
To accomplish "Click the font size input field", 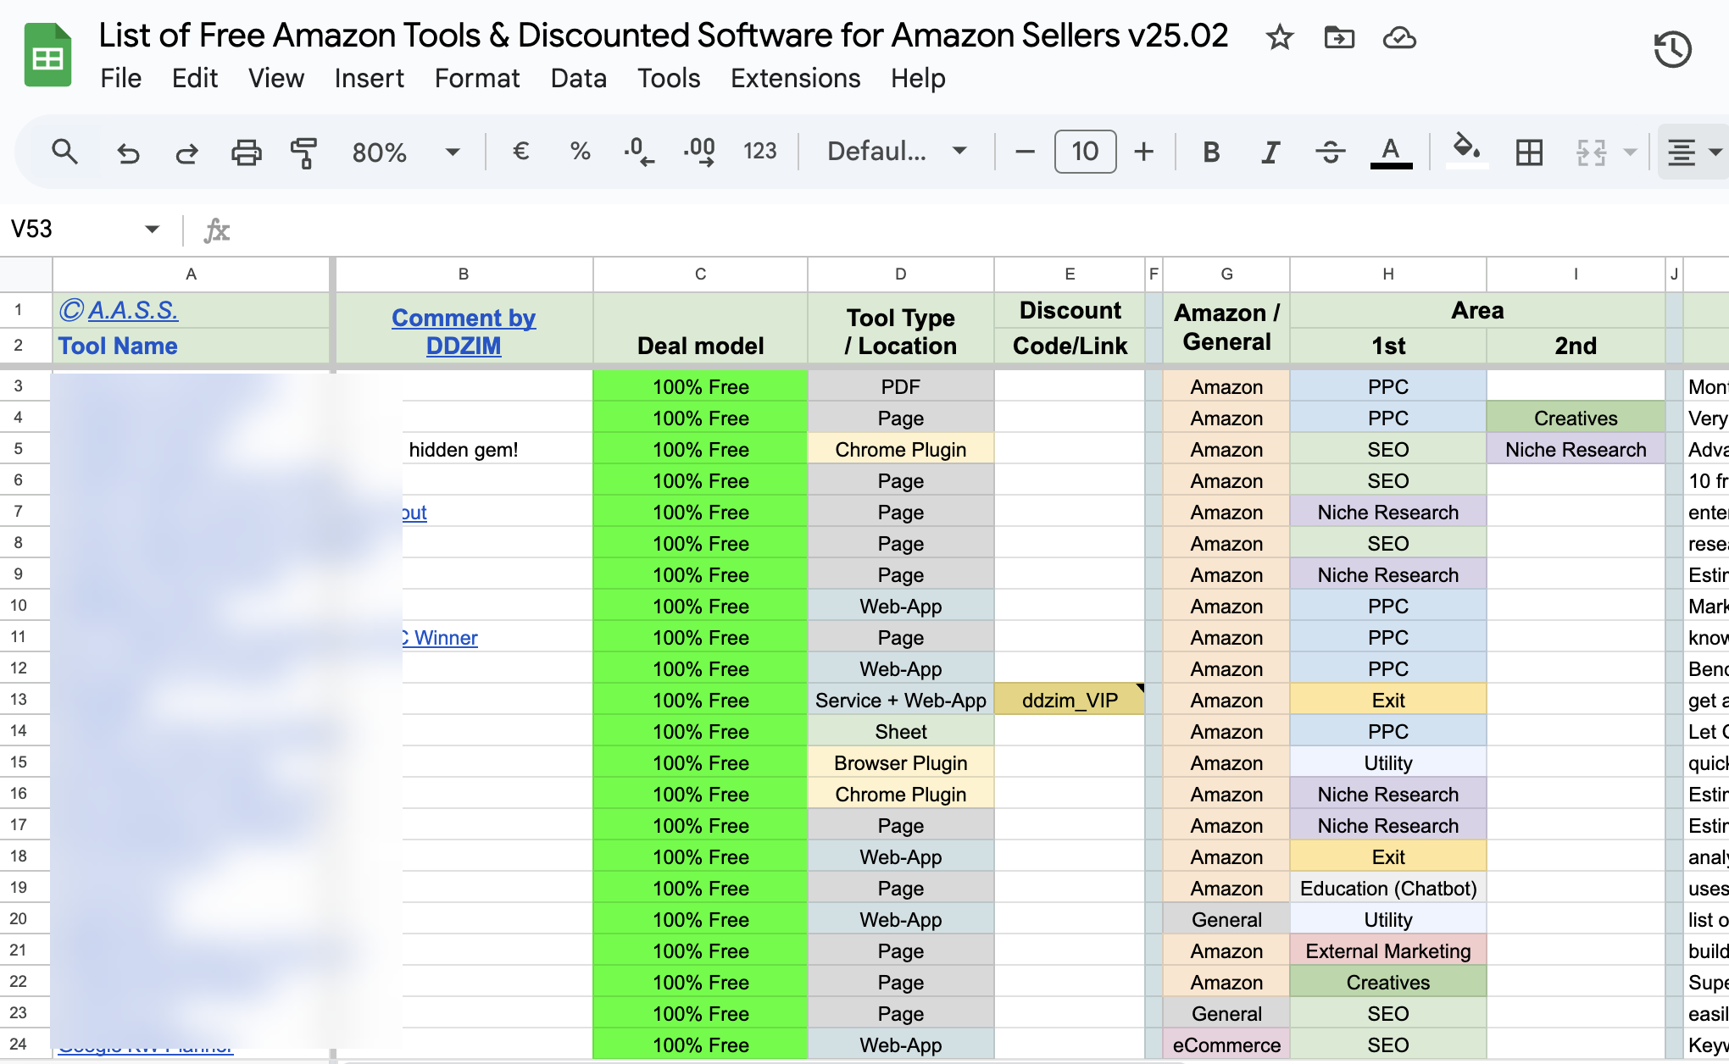I will [x=1085, y=152].
